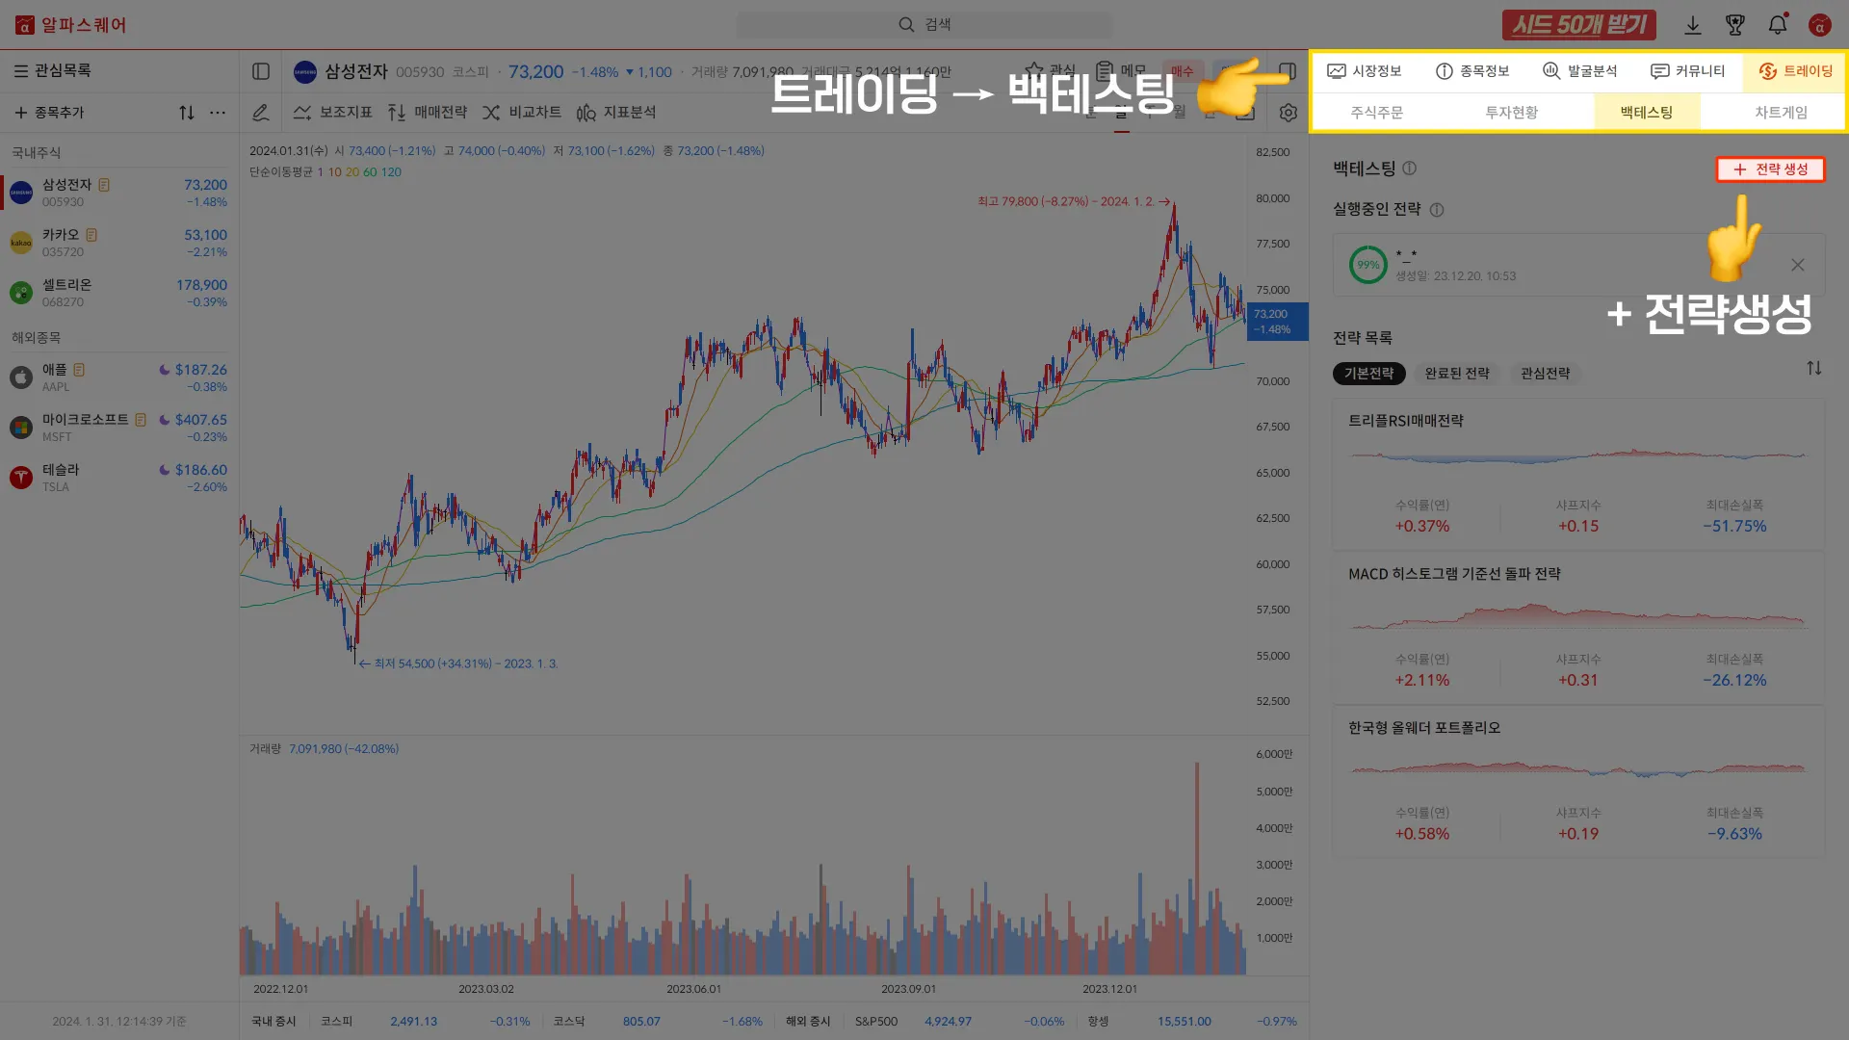
Task: Click the strategy list sort arrows icon
Action: pos(1813,369)
